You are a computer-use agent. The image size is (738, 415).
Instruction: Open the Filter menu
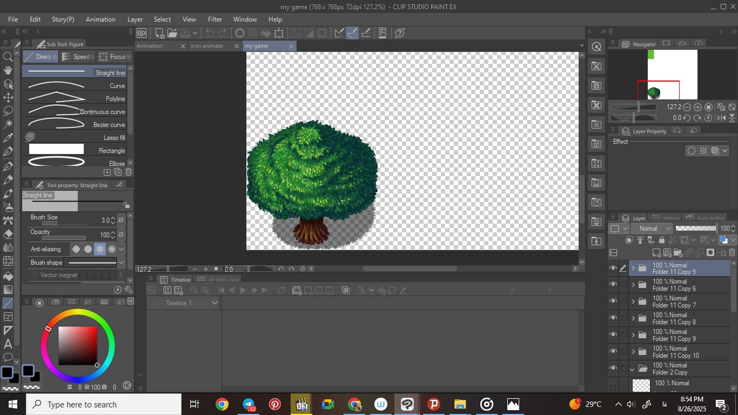tap(214, 19)
